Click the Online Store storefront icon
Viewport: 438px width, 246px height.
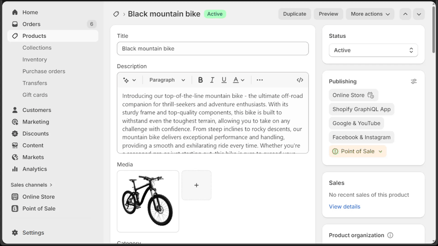pyautogui.click(x=15, y=197)
